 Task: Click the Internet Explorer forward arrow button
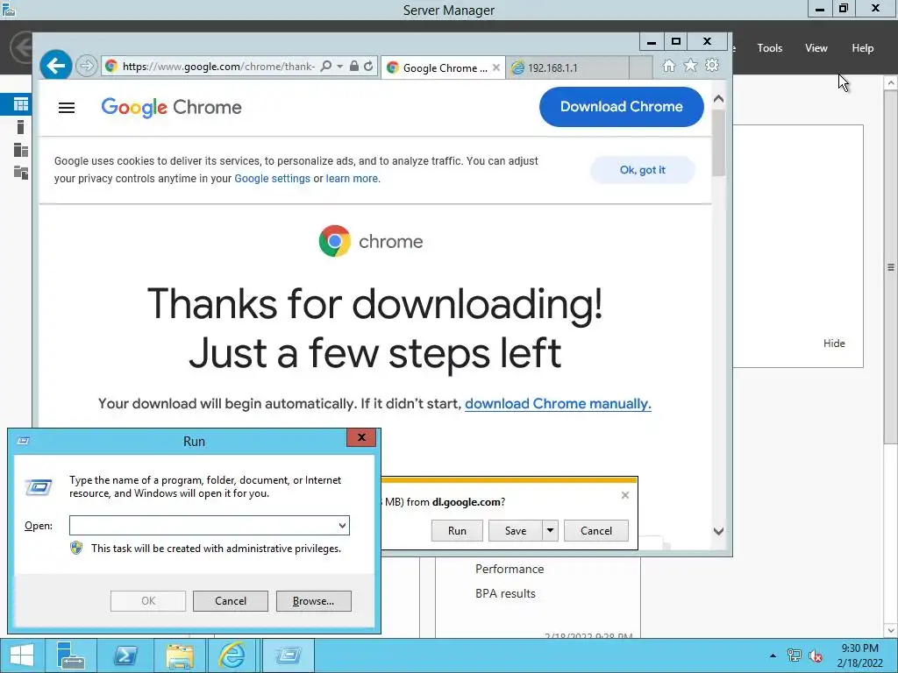tap(87, 67)
